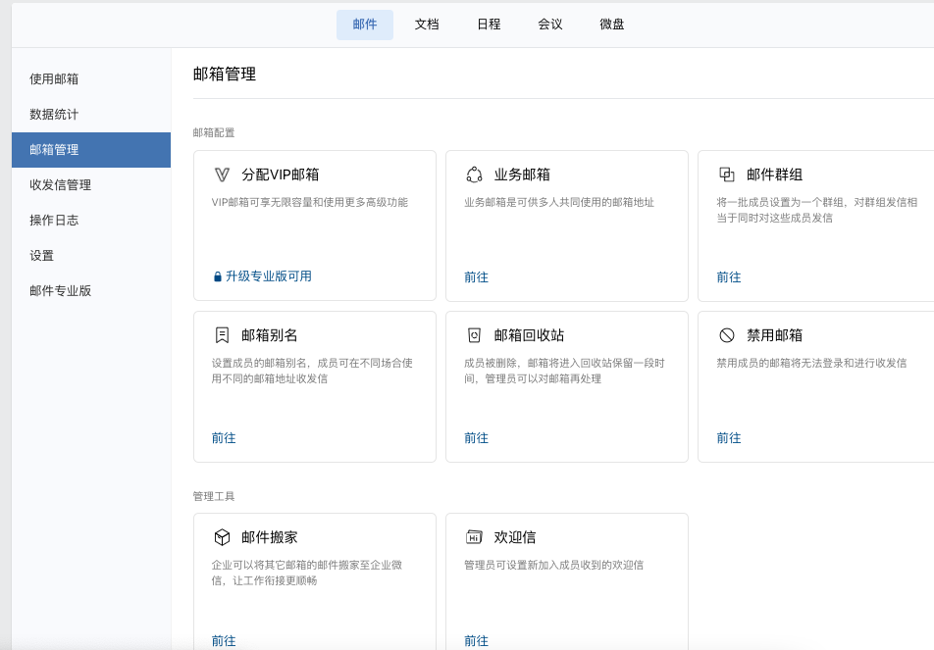Select 数据统计 in the sidebar
This screenshot has height=650, width=934.
[54, 115]
